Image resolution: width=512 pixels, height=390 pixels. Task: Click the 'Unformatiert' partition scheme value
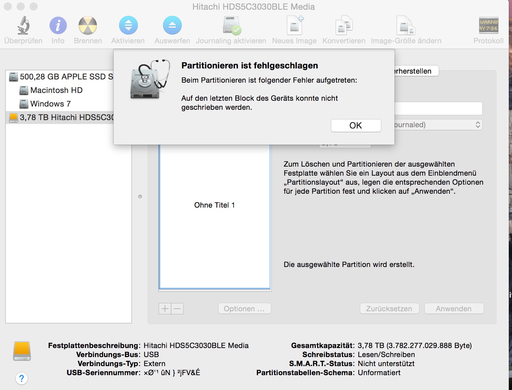pos(379,373)
